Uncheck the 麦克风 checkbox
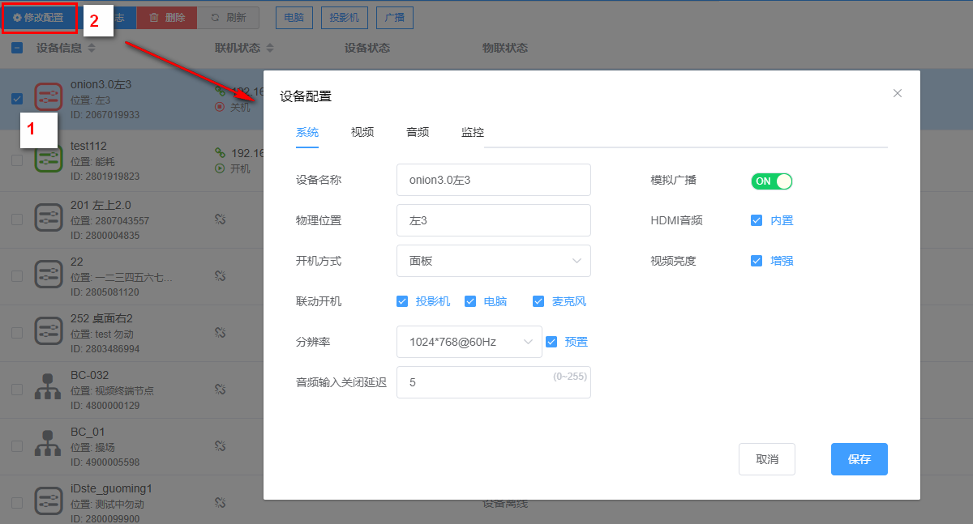 (x=538, y=301)
